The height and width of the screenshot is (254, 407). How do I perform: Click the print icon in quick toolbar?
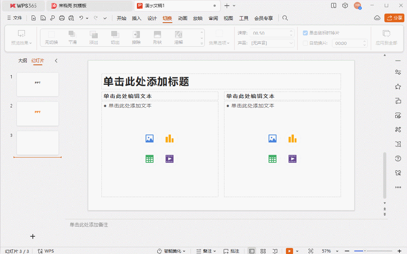[x=62, y=18]
